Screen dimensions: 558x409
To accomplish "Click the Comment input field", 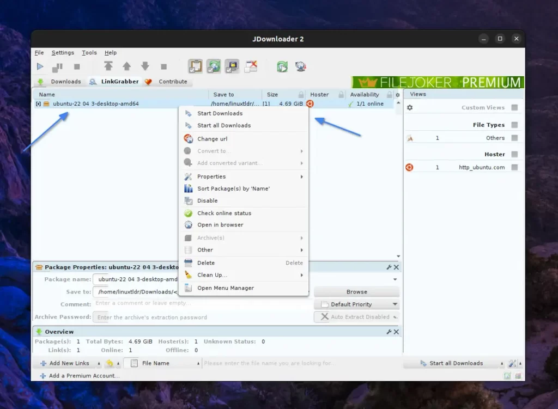I will 202,303.
